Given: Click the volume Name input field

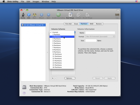Looking at the screenshot, I should click(100, 33).
